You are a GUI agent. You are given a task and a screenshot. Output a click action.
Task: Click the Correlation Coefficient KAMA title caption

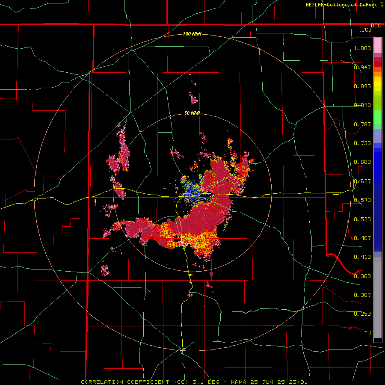[x=194, y=382]
